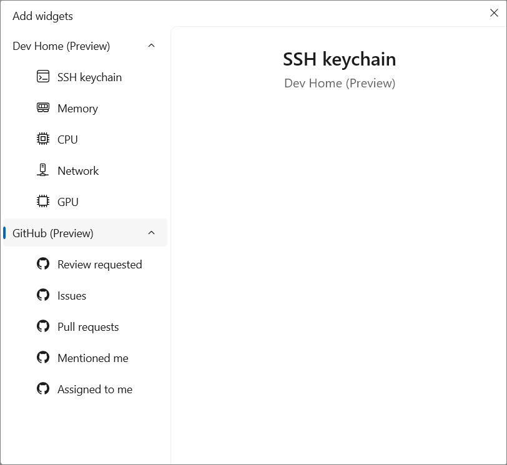
Task: Open the Review requested widget label
Action: pyautogui.click(x=100, y=265)
